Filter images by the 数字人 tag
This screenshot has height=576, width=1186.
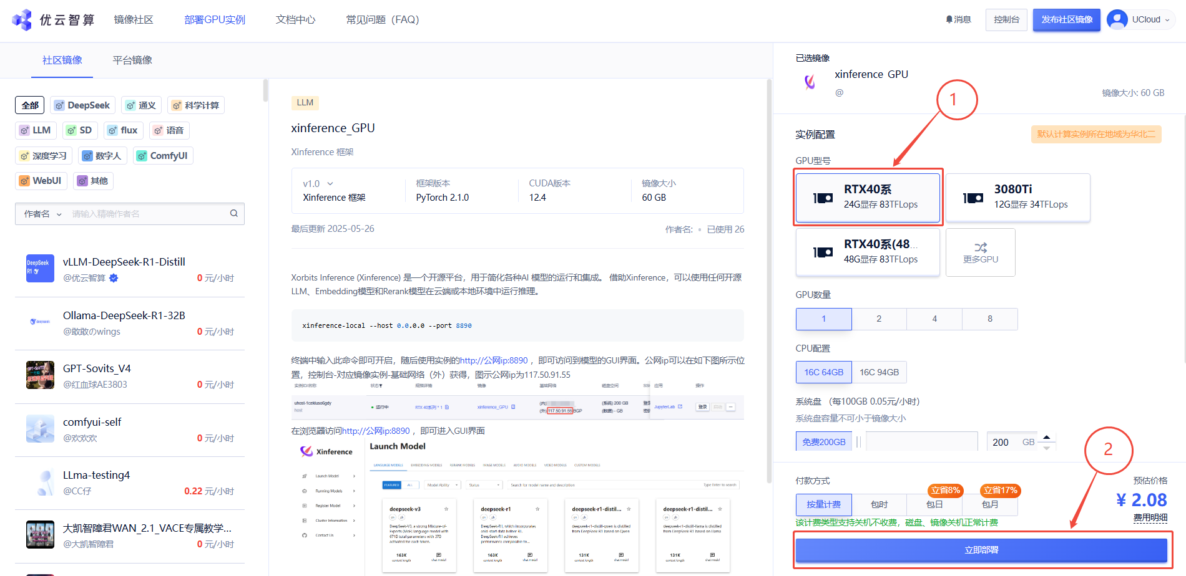tap(102, 156)
